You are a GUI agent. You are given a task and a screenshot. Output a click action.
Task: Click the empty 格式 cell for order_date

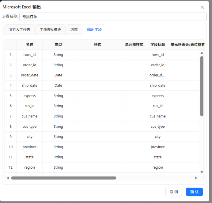(x=97, y=75)
